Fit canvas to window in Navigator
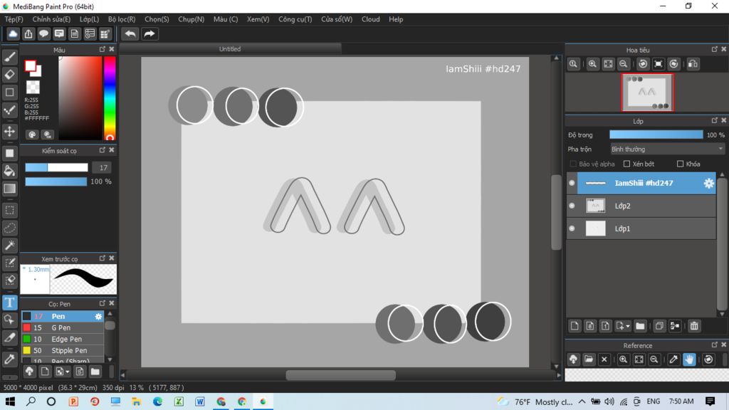 [608, 64]
